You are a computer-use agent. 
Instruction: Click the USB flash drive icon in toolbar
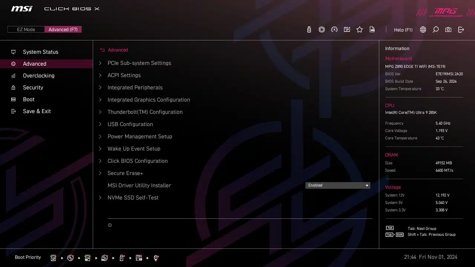(309, 30)
